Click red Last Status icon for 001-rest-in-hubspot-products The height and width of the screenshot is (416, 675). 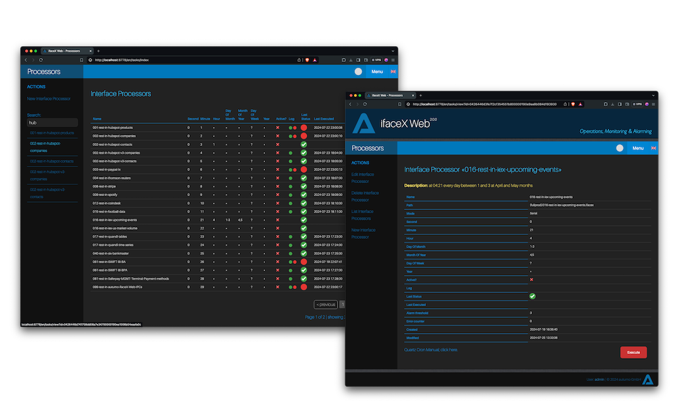pyautogui.click(x=304, y=128)
